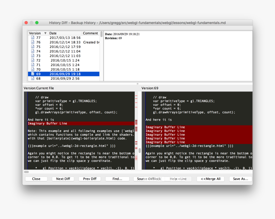Screen dimensions: 275x219
Task: Click the horizontal scrollbar under the Current File pane
Action: 27,172
